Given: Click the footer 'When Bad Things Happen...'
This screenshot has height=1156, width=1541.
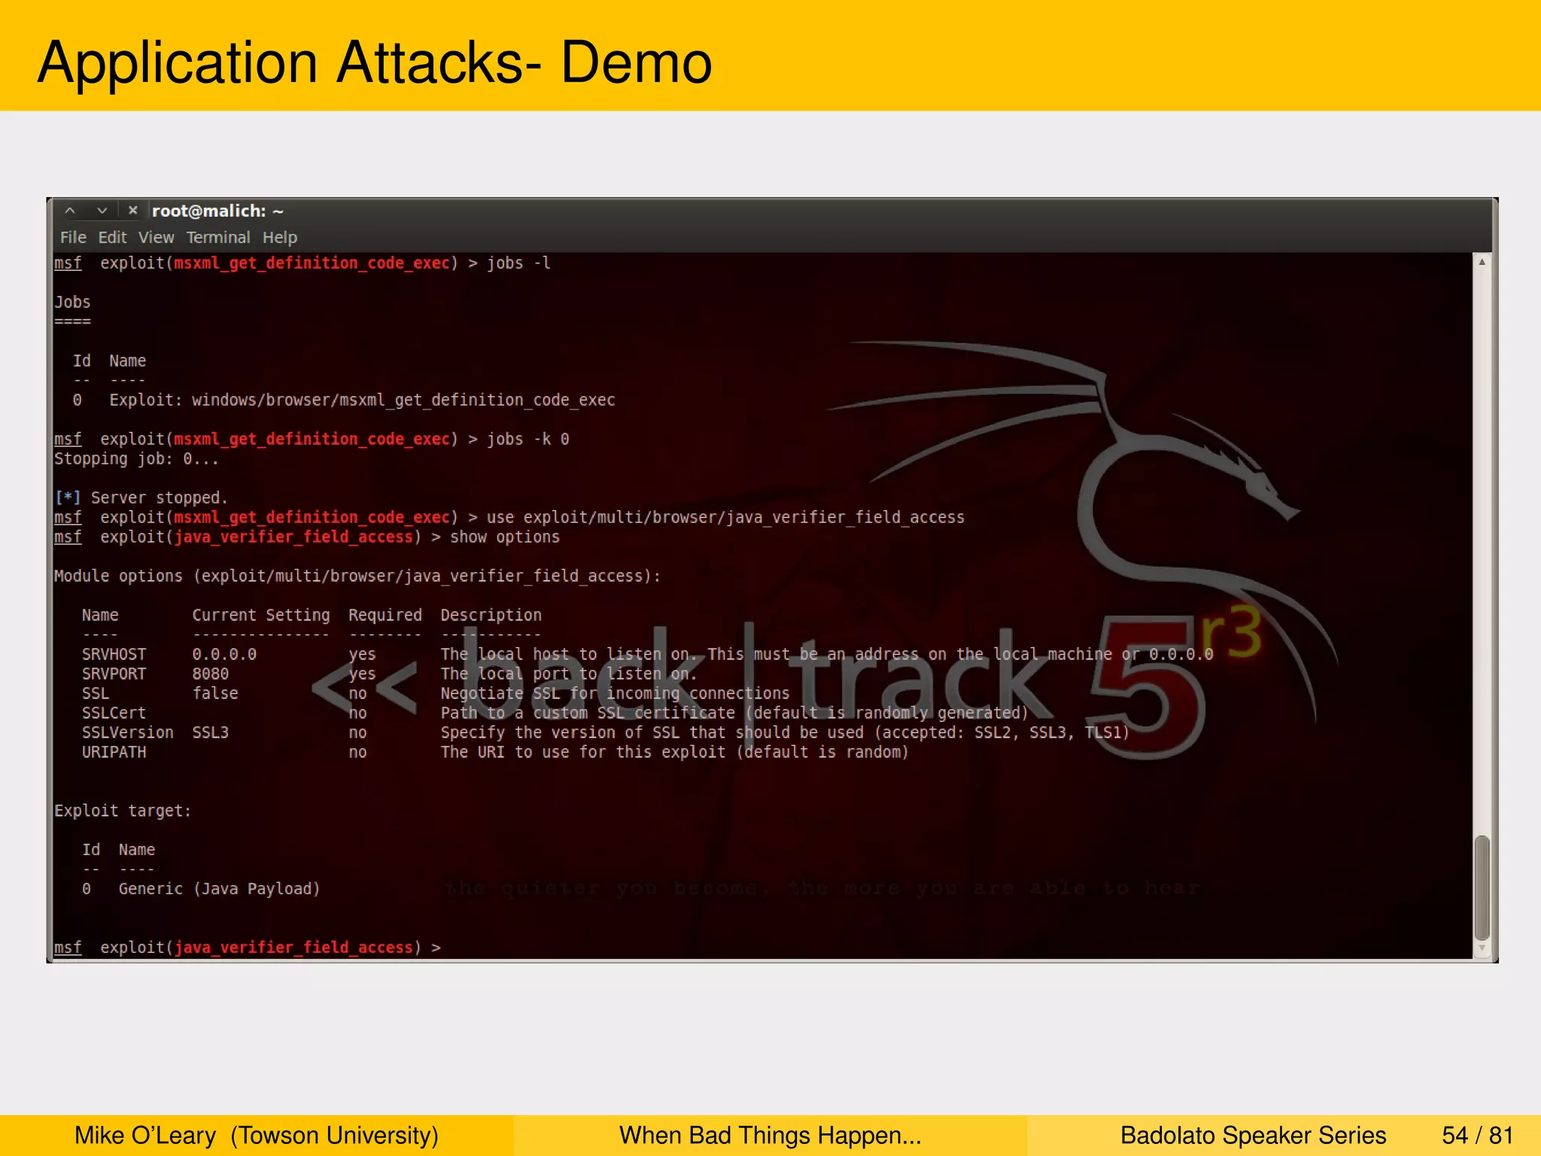Looking at the screenshot, I should pyautogui.click(x=770, y=1135).
